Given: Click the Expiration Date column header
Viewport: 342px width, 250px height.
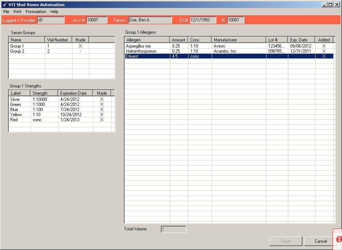Looking at the screenshot, I should pyautogui.click(x=75, y=93).
